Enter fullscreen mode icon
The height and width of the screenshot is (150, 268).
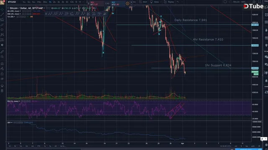tap(260, 2)
